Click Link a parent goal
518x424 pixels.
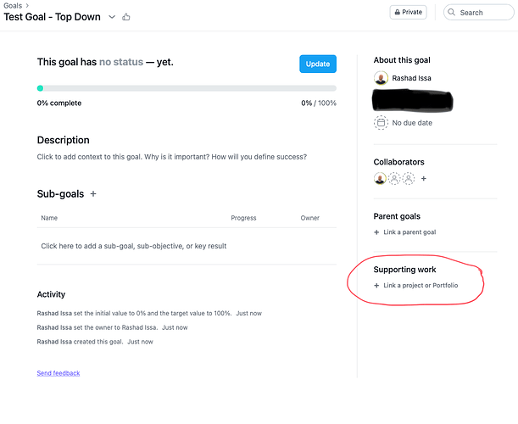(x=406, y=232)
